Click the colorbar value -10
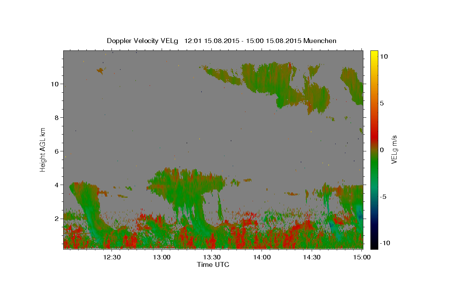 point(385,243)
